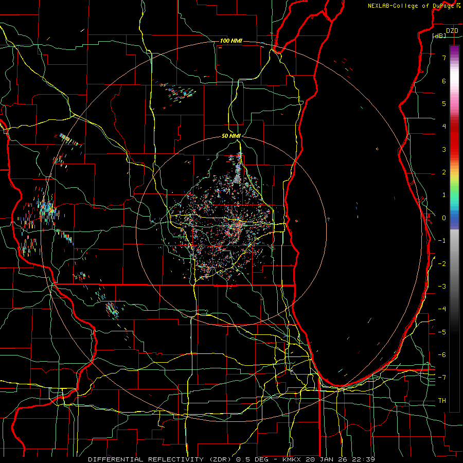This screenshot has height=463, width=463.
Task: Click the KMKX 20 JAN 26 22:39 timestamp
Action: 328,459
